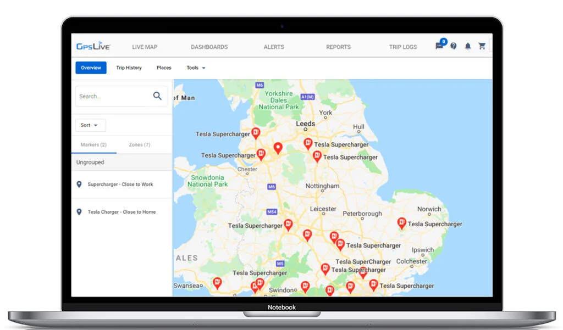
Task: Click the Tesla Supercharger pin directly below Leeds
Action: 308,143
